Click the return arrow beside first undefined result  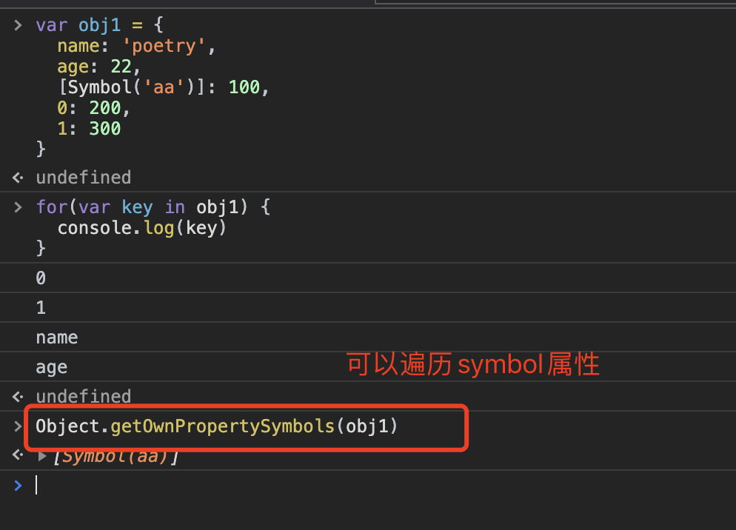point(18,178)
